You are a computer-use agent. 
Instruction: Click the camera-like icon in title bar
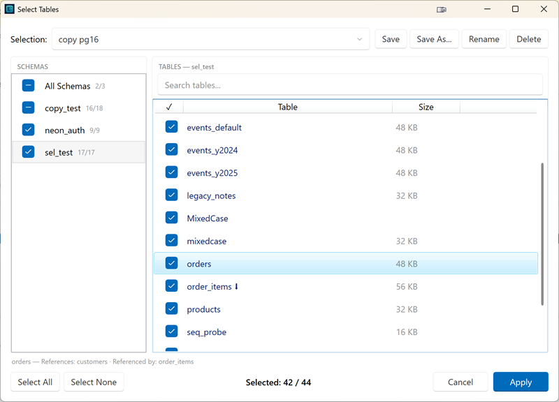pos(442,10)
